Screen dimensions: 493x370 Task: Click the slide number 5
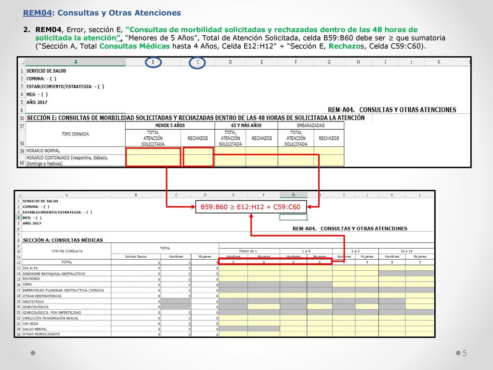(465, 353)
